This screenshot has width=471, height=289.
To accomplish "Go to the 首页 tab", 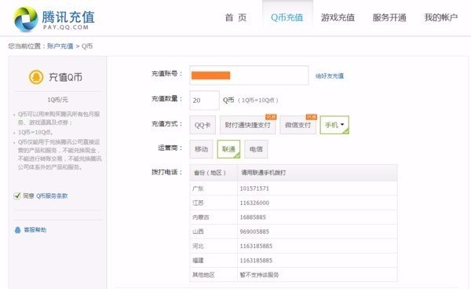I will 235,18.
